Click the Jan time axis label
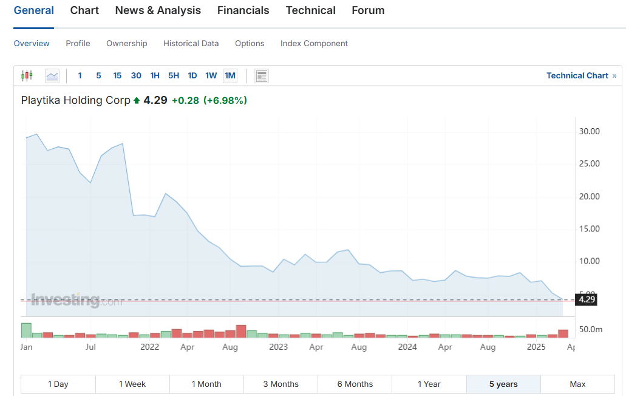 [x=26, y=347]
